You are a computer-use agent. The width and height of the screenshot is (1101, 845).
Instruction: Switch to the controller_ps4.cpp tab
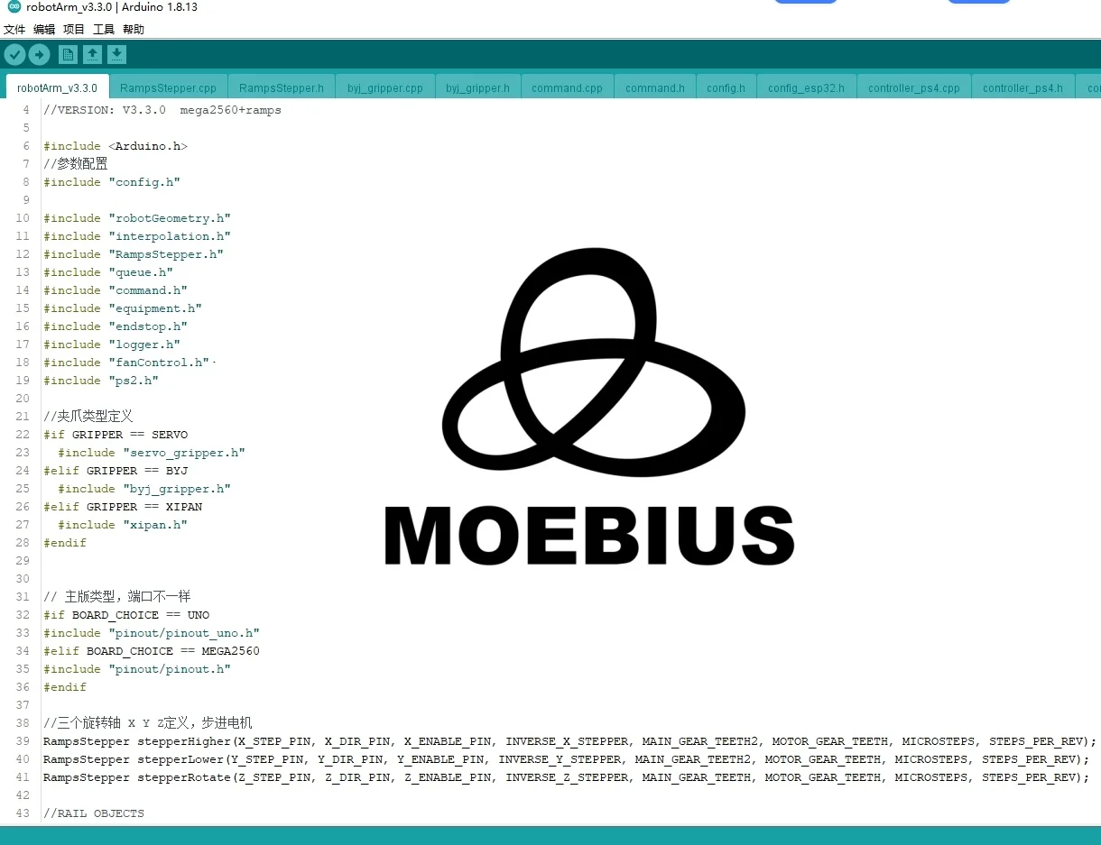coord(914,87)
